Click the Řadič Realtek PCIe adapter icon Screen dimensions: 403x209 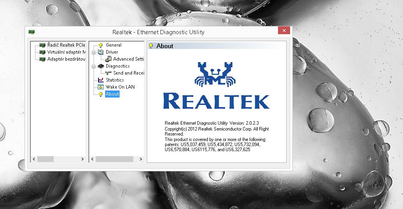point(42,45)
